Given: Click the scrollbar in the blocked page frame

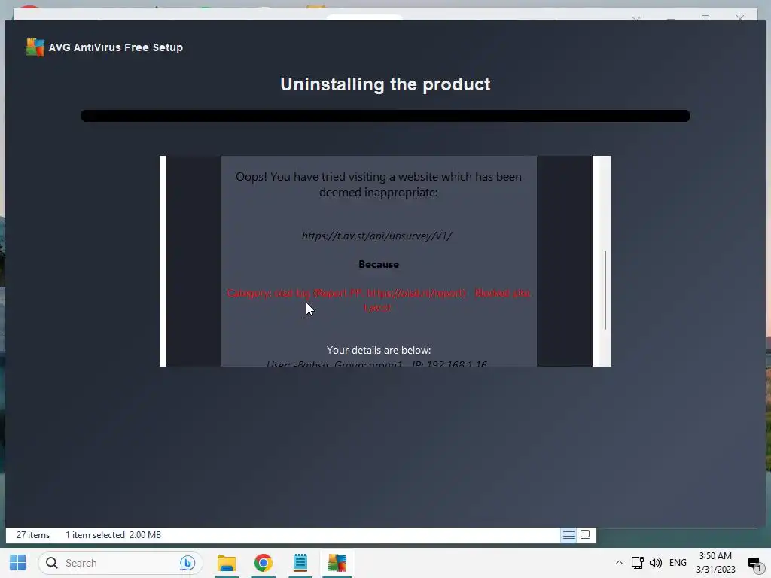Looking at the screenshot, I should point(605,290).
